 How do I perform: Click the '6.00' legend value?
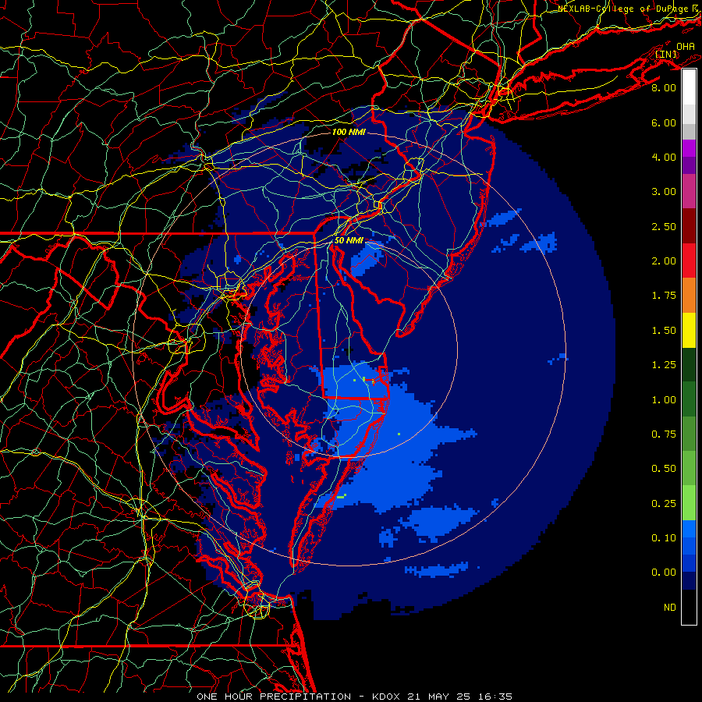(664, 122)
